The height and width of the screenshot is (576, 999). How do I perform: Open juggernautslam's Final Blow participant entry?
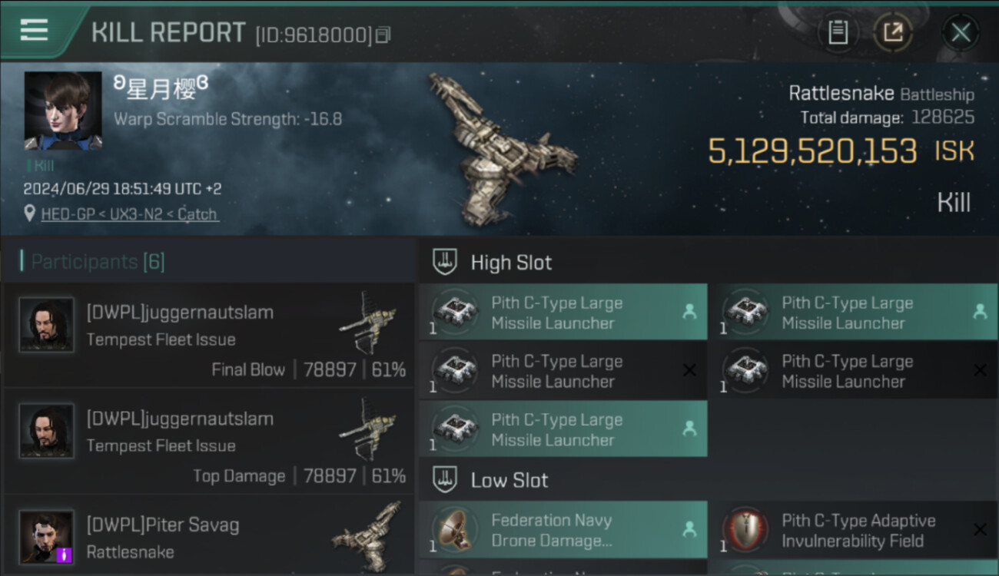pyautogui.click(x=207, y=336)
